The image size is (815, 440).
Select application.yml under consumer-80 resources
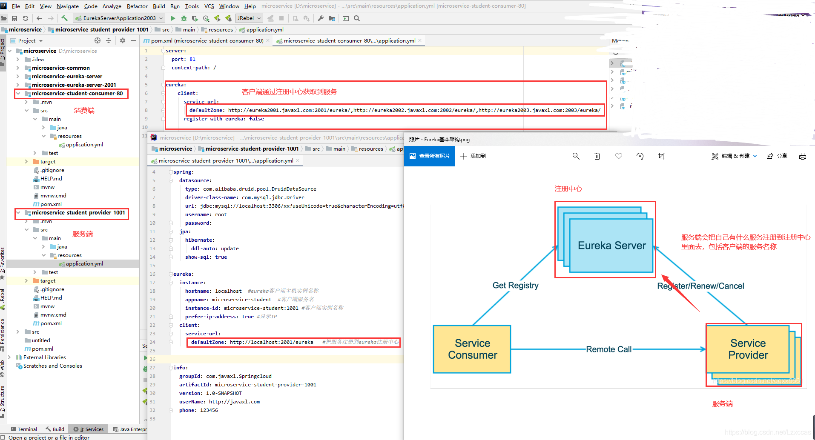pyautogui.click(x=84, y=144)
